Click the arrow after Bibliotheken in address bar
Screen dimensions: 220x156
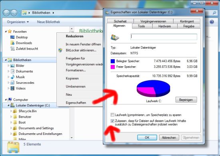[53, 13]
